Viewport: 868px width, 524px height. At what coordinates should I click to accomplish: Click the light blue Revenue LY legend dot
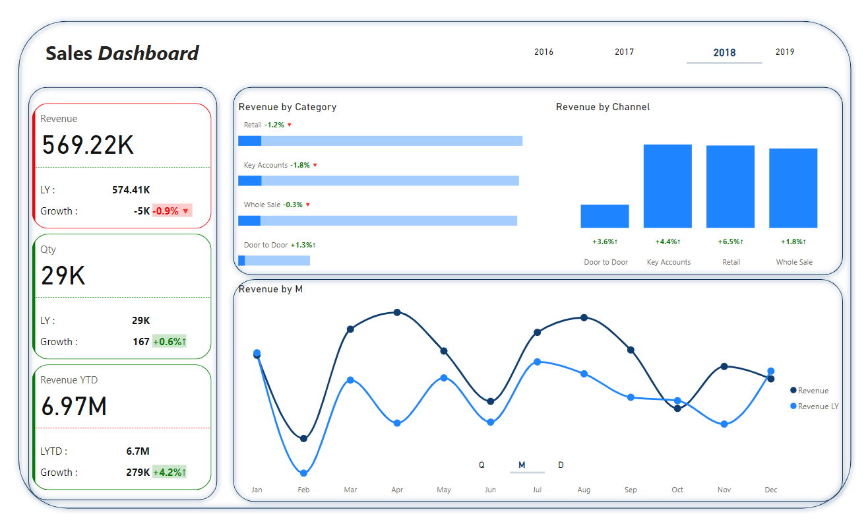click(x=793, y=407)
